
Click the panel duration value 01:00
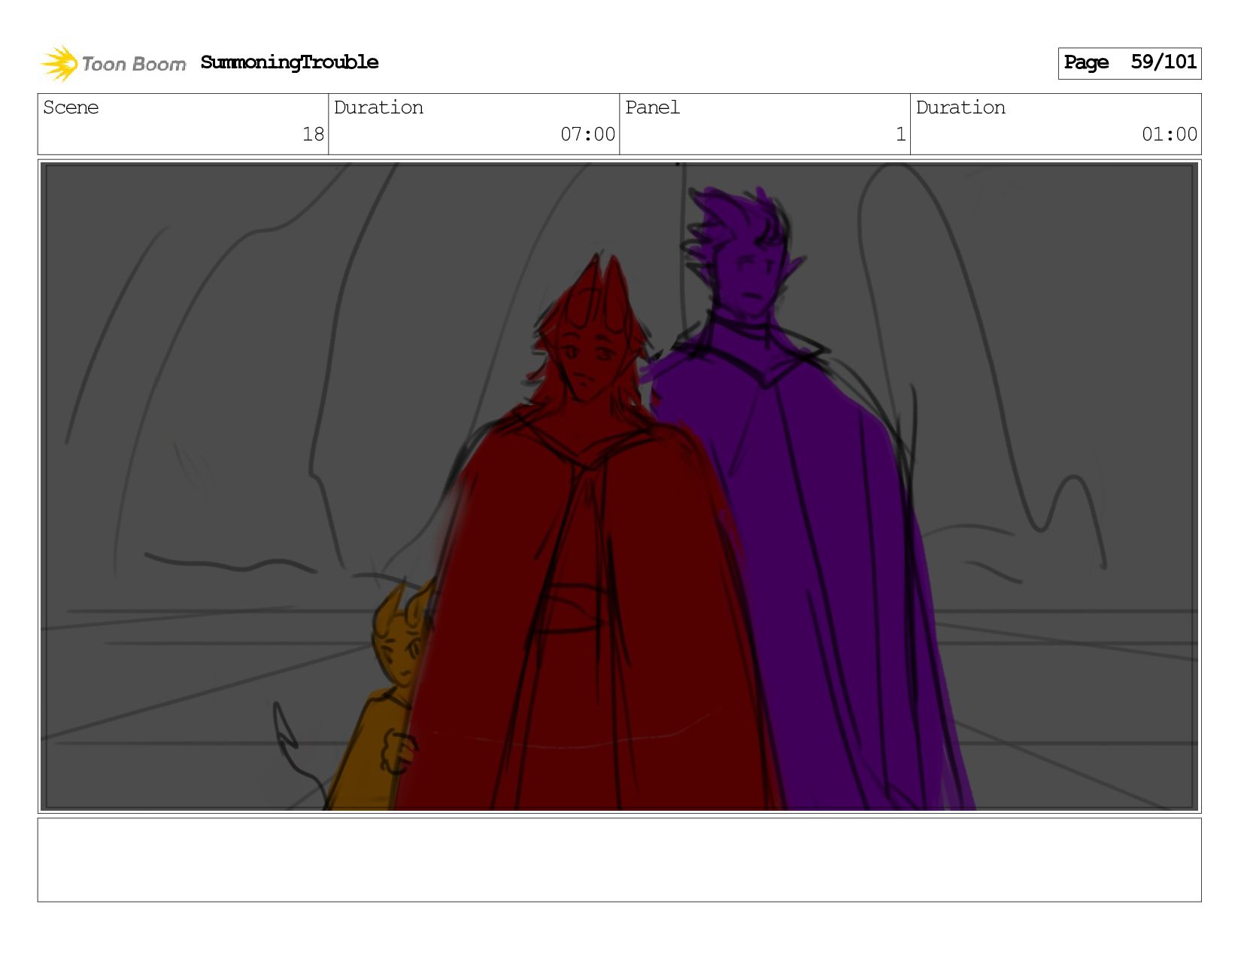pyautogui.click(x=1169, y=134)
